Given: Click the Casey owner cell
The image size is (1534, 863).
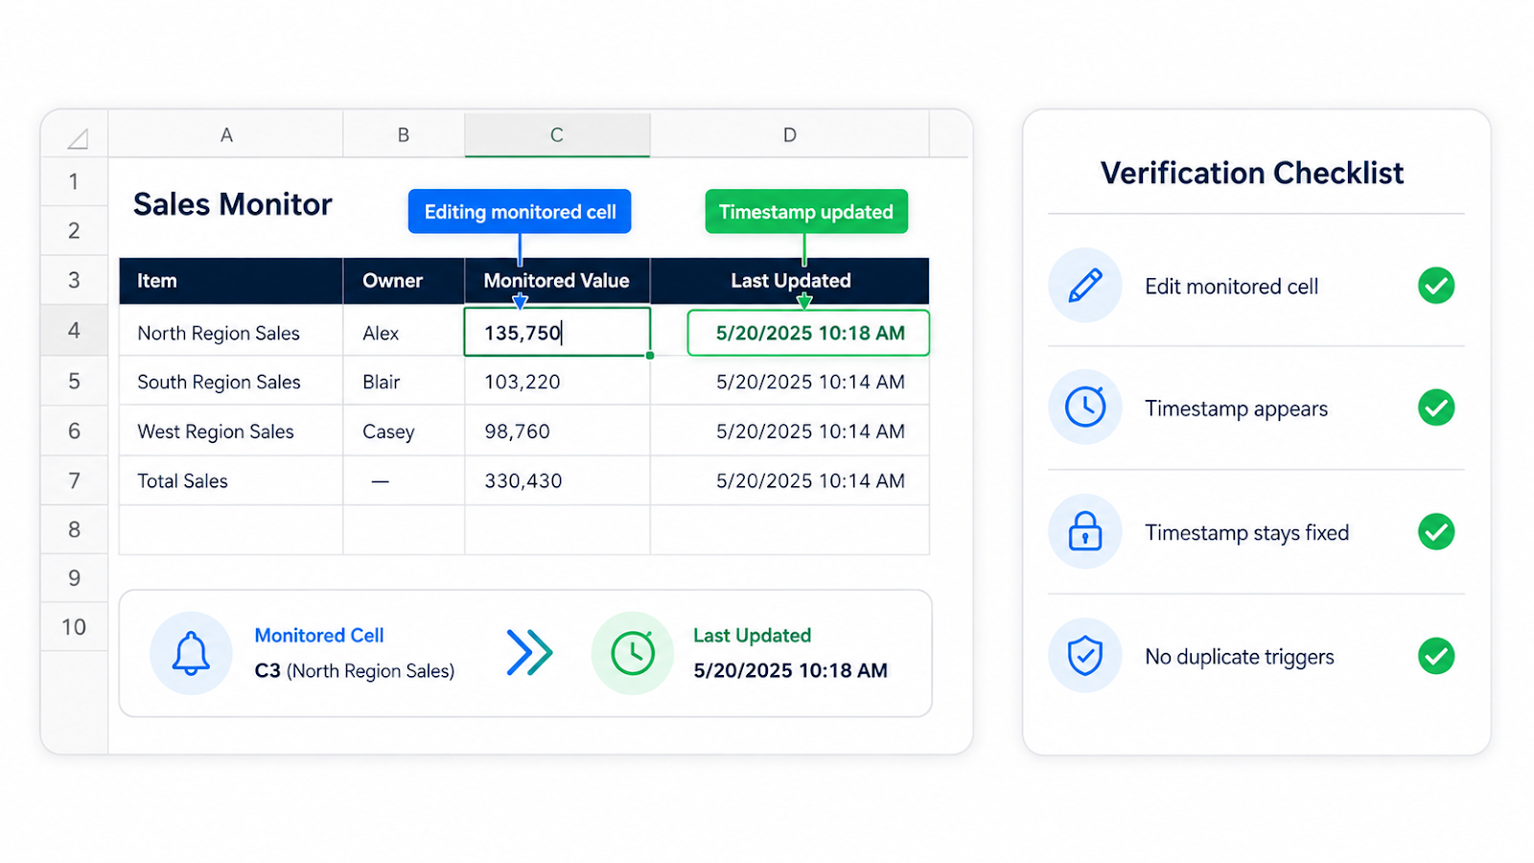Looking at the screenshot, I should point(404,431).
